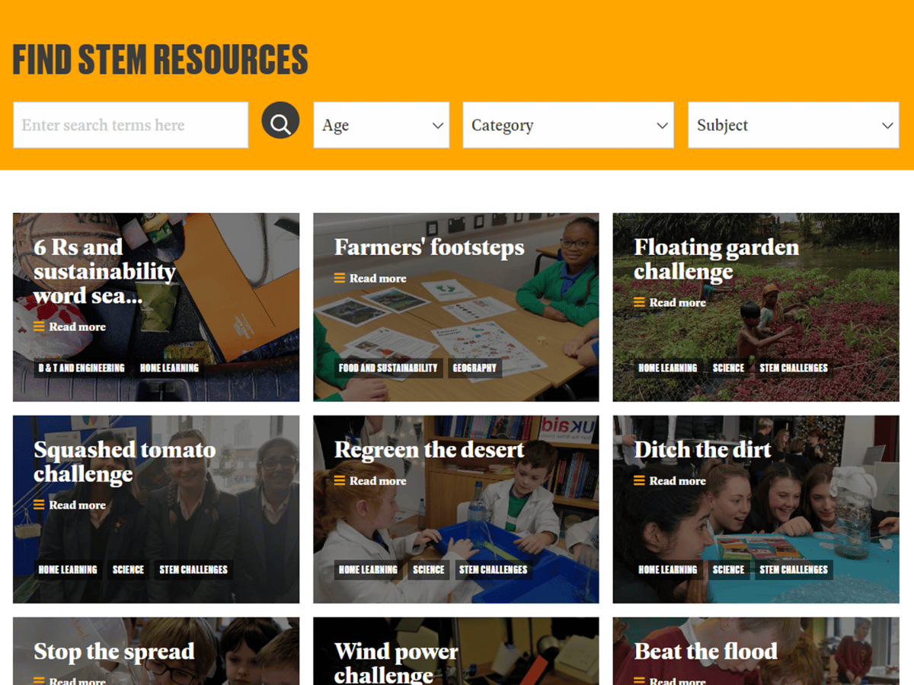Click Read more under Ditch the dirt

[x=670, y=481]
